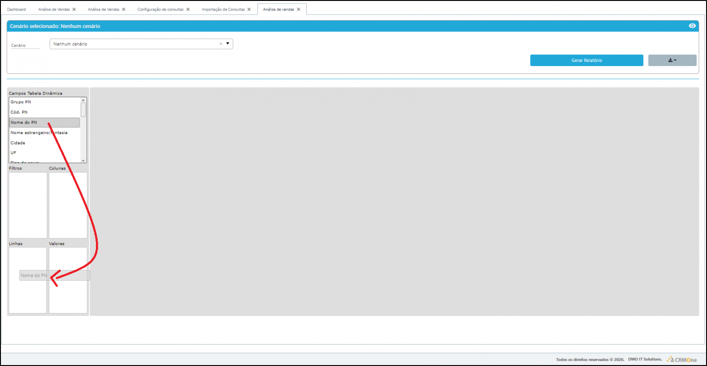The image size is (707, 366).
Task: Click the Gerar Relatório button
Action: coord(587,60)
